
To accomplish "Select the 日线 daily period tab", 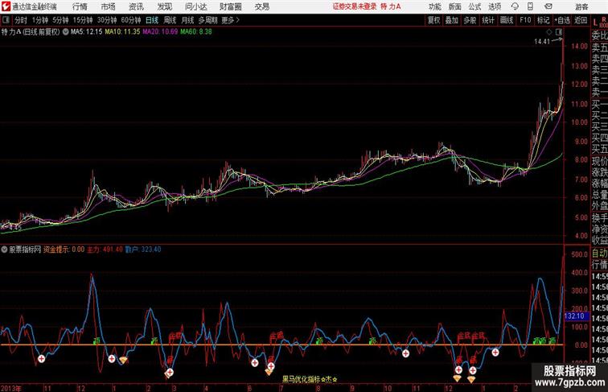I will (152, 20).
